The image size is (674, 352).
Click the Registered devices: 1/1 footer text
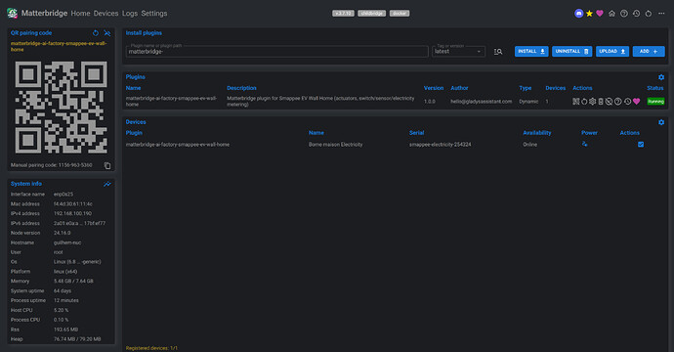point(151,348)
